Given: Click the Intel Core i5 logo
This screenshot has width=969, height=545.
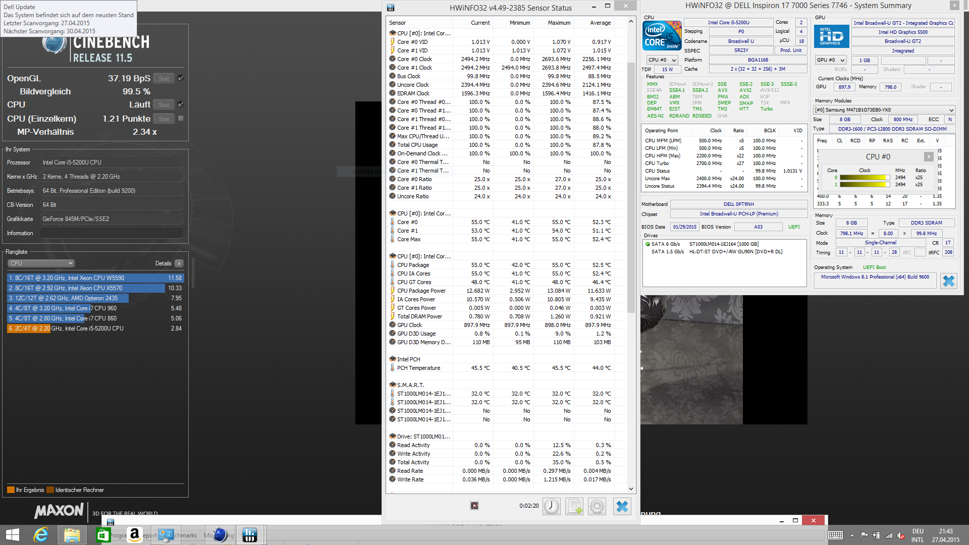Looking at the screenshot, I should point(662,35).
